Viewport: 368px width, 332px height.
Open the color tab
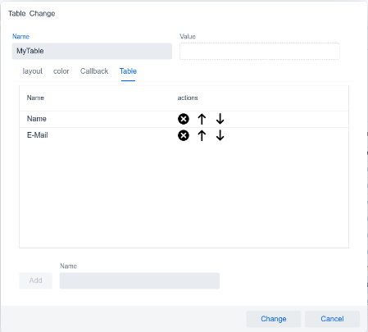coord(61,71)
